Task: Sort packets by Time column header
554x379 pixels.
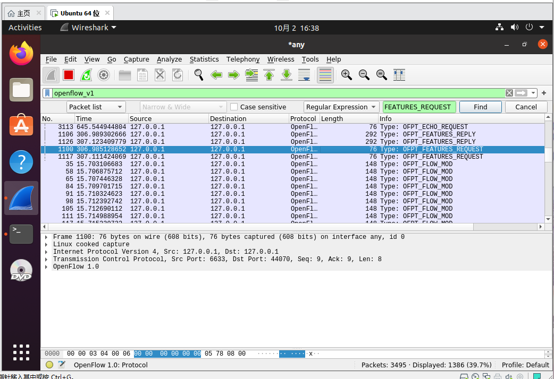Action: pyautogui.click(x=102, y=118)
